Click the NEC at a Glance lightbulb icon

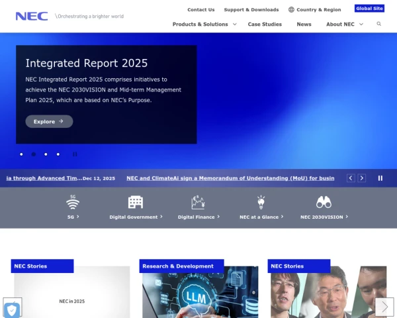coord(261,202)
